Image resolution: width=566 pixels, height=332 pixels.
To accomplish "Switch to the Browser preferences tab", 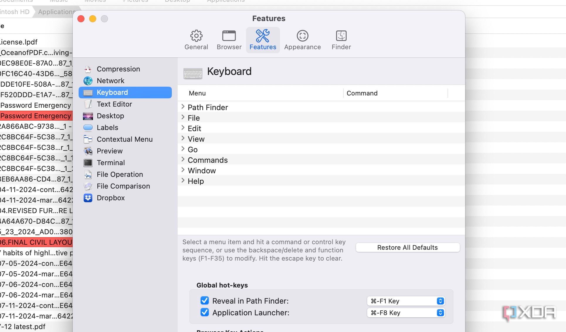I will pyautogui.click(x=229, y=40).
